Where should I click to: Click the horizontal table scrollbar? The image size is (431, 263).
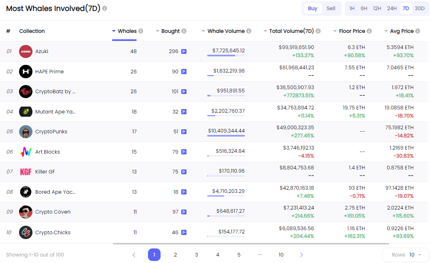(251, 244)
